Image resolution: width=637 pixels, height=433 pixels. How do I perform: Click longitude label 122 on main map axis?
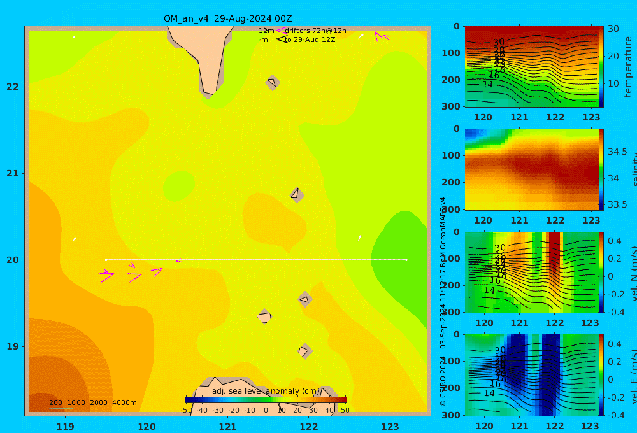309,427
